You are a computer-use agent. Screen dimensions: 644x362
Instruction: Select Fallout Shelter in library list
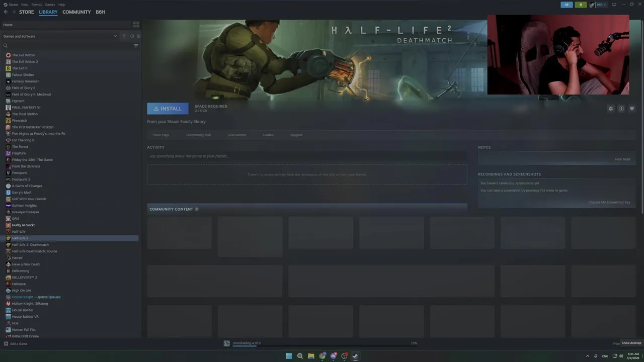click(x=23, y=75)
